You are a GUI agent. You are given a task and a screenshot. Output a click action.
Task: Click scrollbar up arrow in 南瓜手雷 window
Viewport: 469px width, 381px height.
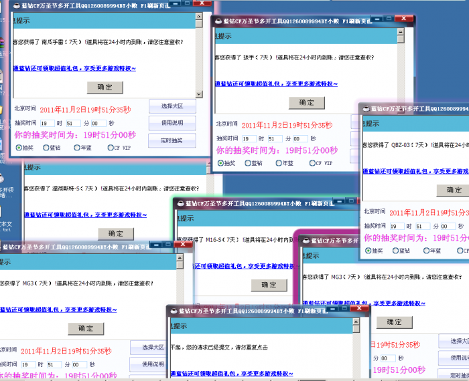199,16
